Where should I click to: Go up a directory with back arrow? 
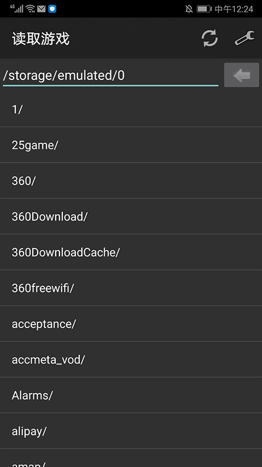coord(241,75)
